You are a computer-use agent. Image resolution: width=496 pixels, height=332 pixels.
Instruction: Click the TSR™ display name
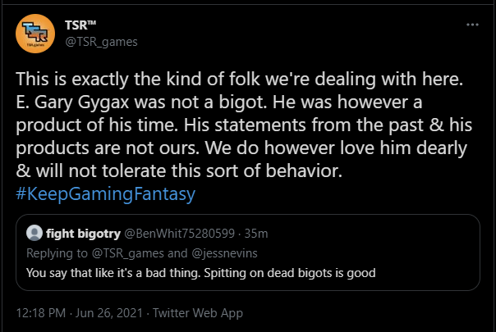coord(80,25)
